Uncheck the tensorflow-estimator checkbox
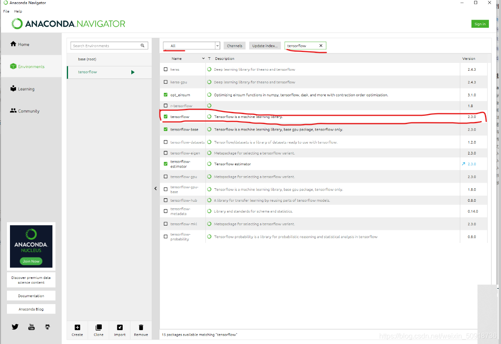 point(166,164)
